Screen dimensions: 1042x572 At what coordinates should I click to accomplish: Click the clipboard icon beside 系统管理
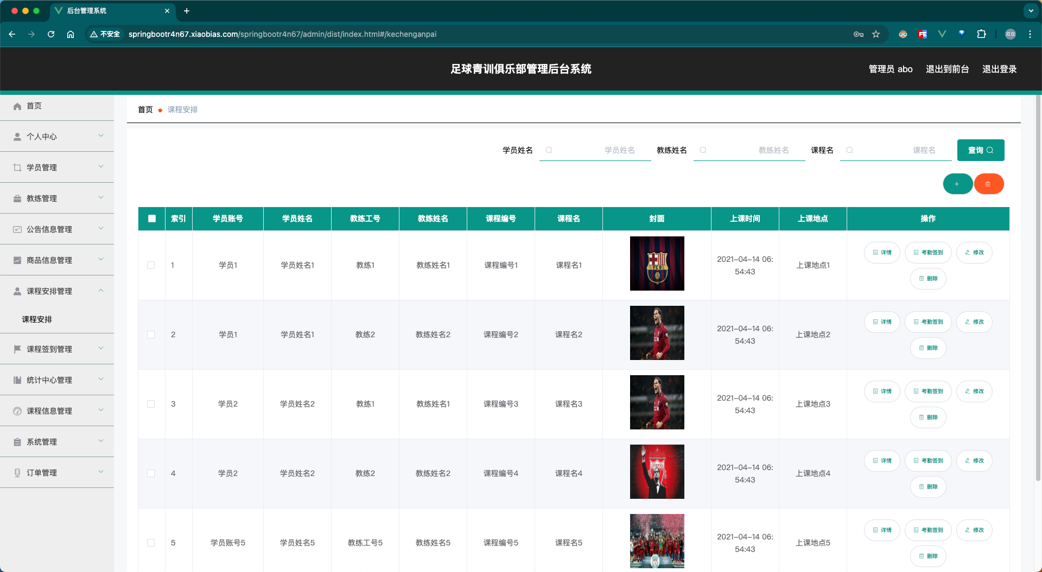coord(17,442)
